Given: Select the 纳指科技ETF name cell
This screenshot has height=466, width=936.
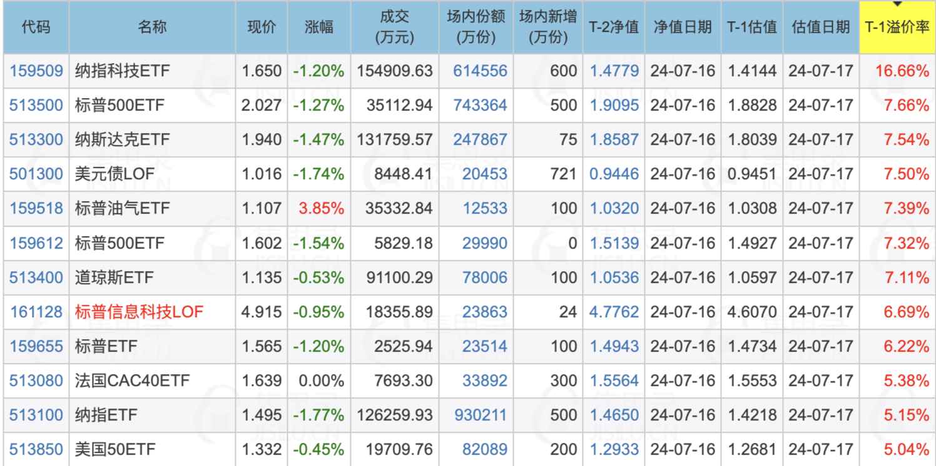Looking at the screenshot, I should coord(122,71).
